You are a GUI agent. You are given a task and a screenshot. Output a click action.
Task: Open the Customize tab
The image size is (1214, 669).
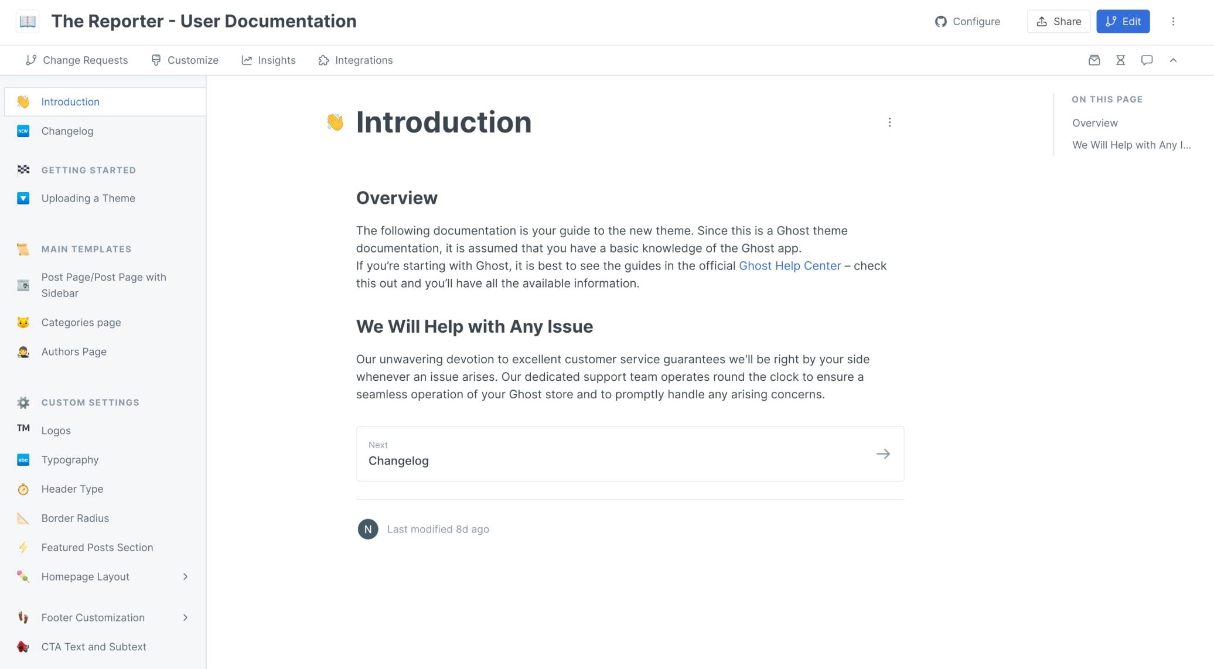click(x=185, y=60)
